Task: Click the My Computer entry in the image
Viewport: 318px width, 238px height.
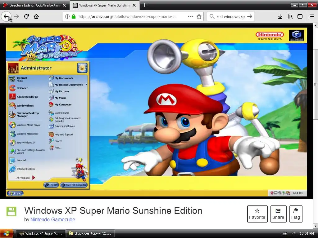Action: point(60,105)
